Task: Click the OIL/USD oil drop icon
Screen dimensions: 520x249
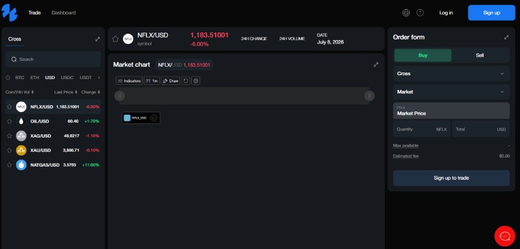Action: (x=21, y=121)
